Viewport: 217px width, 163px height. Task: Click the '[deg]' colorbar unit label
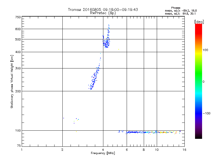pyautogui.click(x=199, y=22)
